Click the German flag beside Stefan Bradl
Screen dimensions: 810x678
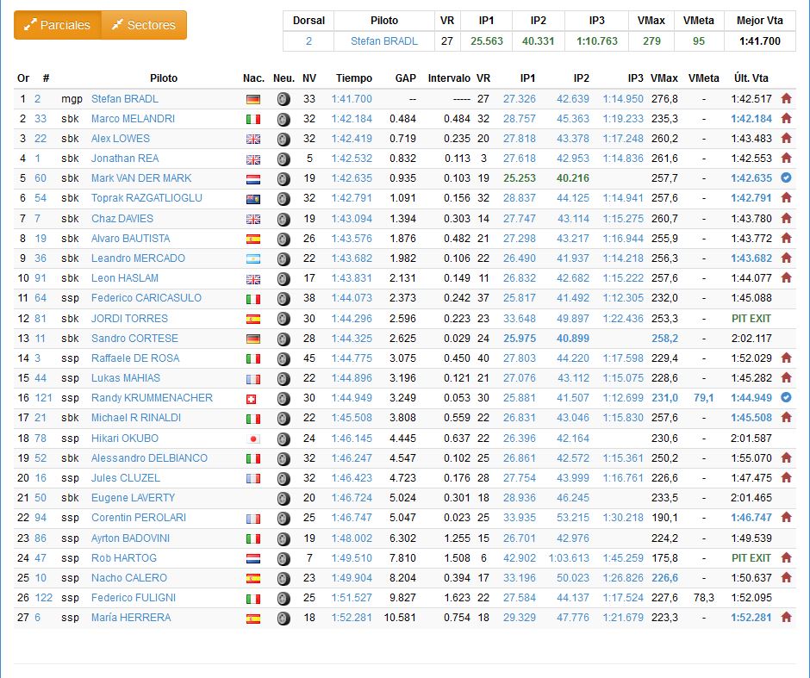coord(252,99)
